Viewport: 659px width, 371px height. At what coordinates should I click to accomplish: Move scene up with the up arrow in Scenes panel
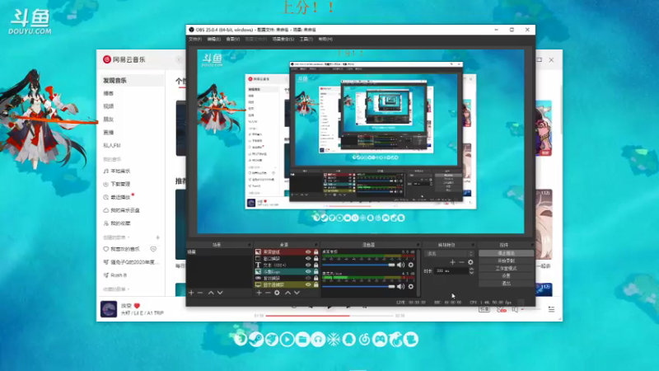click(x=211, y=293)
